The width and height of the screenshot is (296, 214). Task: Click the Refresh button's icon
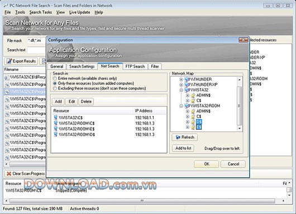[x=178, y=137]
